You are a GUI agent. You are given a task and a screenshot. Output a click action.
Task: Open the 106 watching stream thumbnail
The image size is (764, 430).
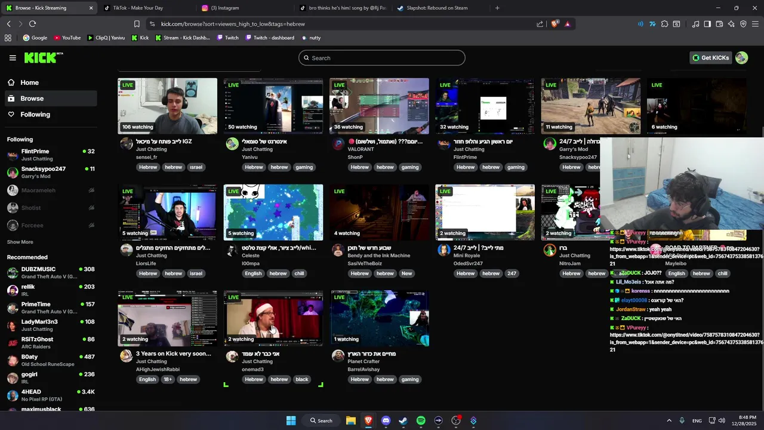coord(168,106)
